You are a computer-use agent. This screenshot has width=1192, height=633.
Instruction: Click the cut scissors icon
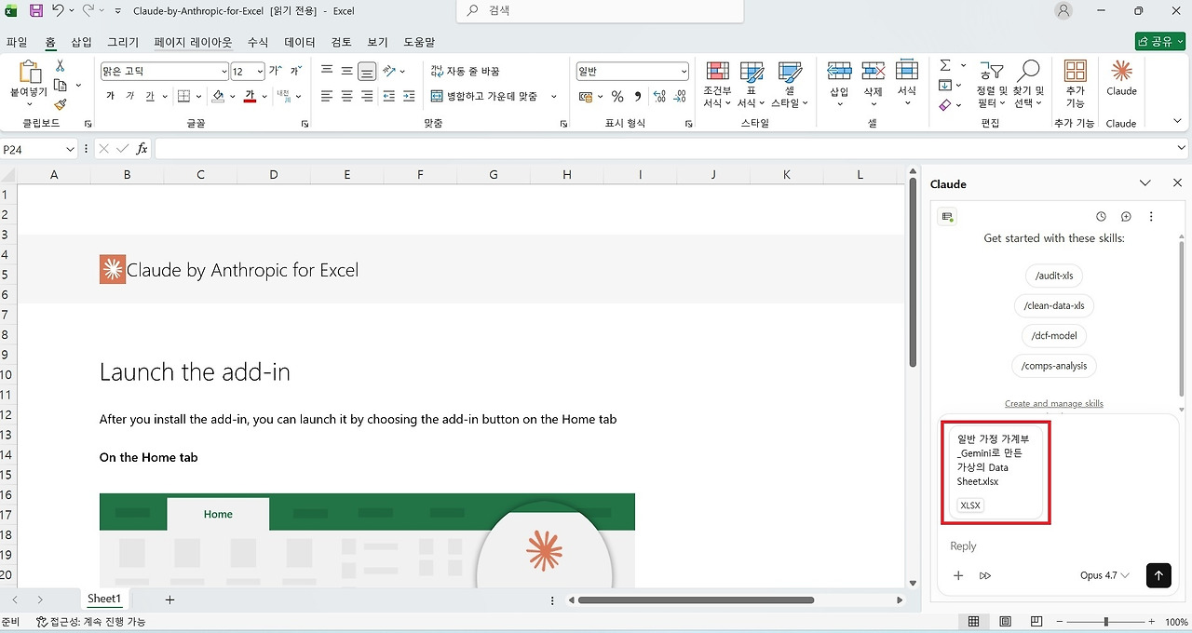60,66
